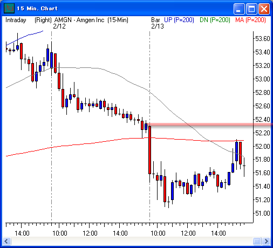Click the 52.40 price axis label
Screen dimensions: 273x248
[263, 120]
